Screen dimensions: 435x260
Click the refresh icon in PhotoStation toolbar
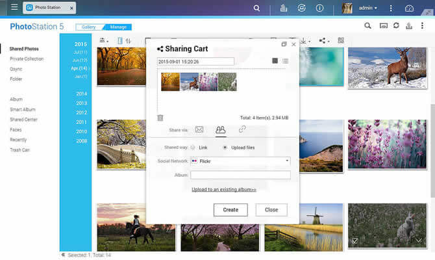point(396,26)
